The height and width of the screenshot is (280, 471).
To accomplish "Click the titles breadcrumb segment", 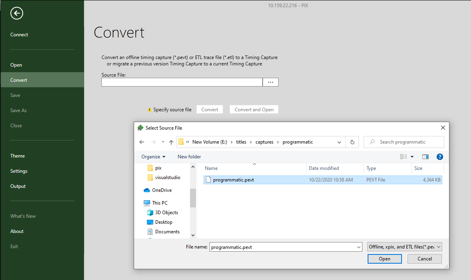I will (x=241, y=142).
